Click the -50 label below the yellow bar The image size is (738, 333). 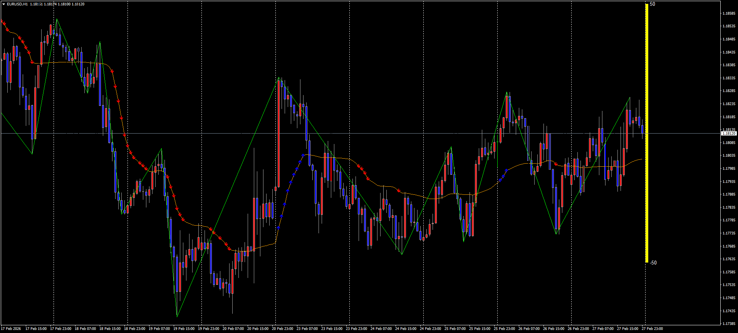point(653,263)
